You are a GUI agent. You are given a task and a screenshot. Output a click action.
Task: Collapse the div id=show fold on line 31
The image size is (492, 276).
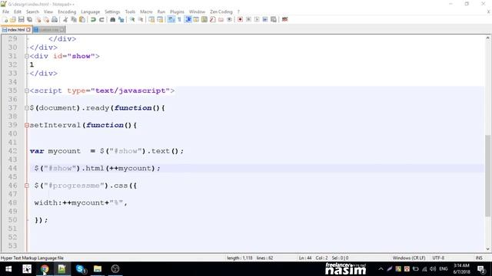pos(27,56)
